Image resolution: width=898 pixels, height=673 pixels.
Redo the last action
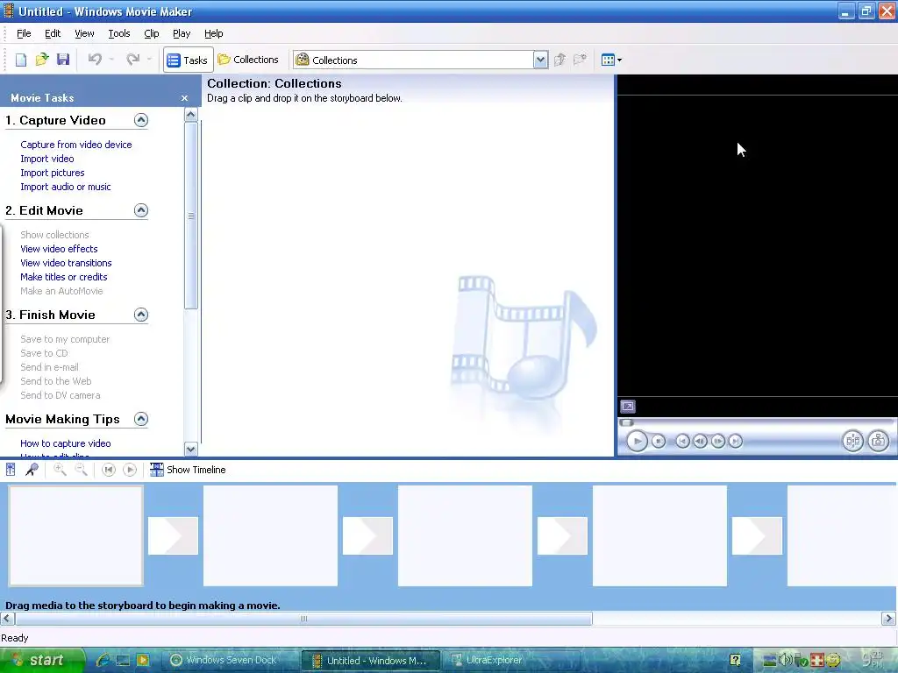coord(133,60)
